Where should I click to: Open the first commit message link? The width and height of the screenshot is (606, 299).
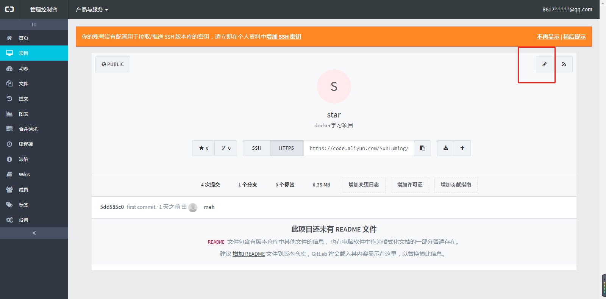[x=141, y=207]
